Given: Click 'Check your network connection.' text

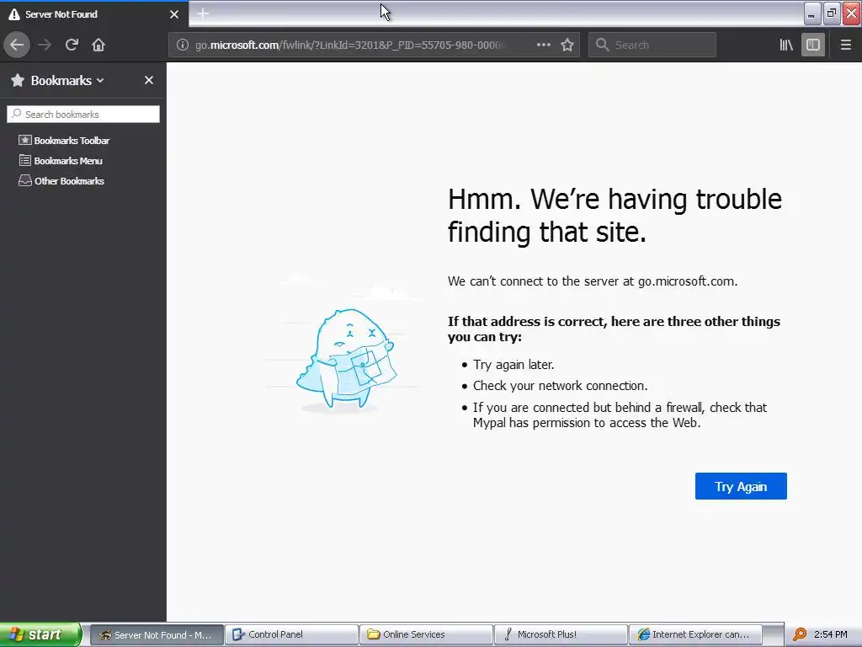Looking at the screenshot, I should (560, 386).
